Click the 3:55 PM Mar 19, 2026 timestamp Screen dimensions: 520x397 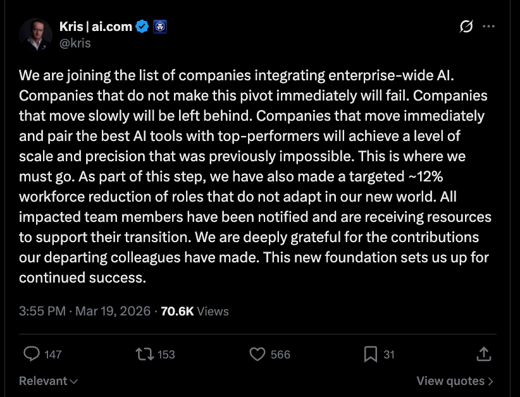click(x=85, y=311)
